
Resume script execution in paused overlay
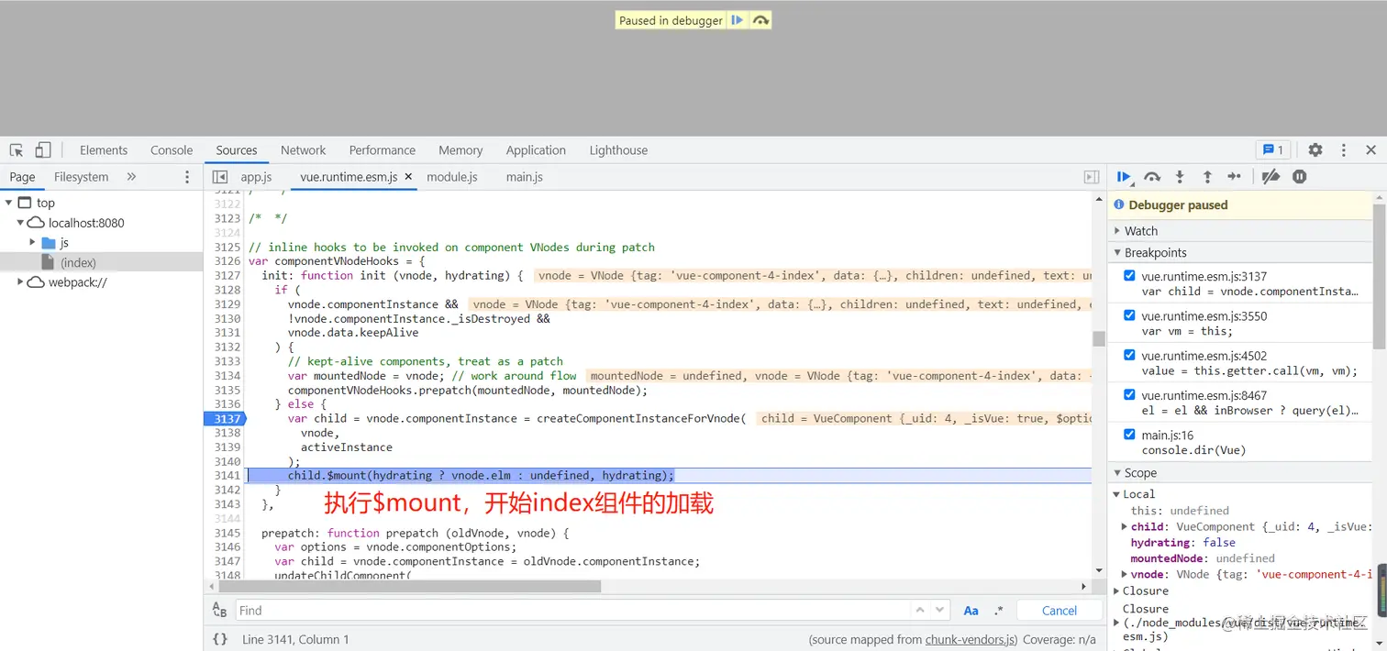pyautogui.click(x=737, y=20)
